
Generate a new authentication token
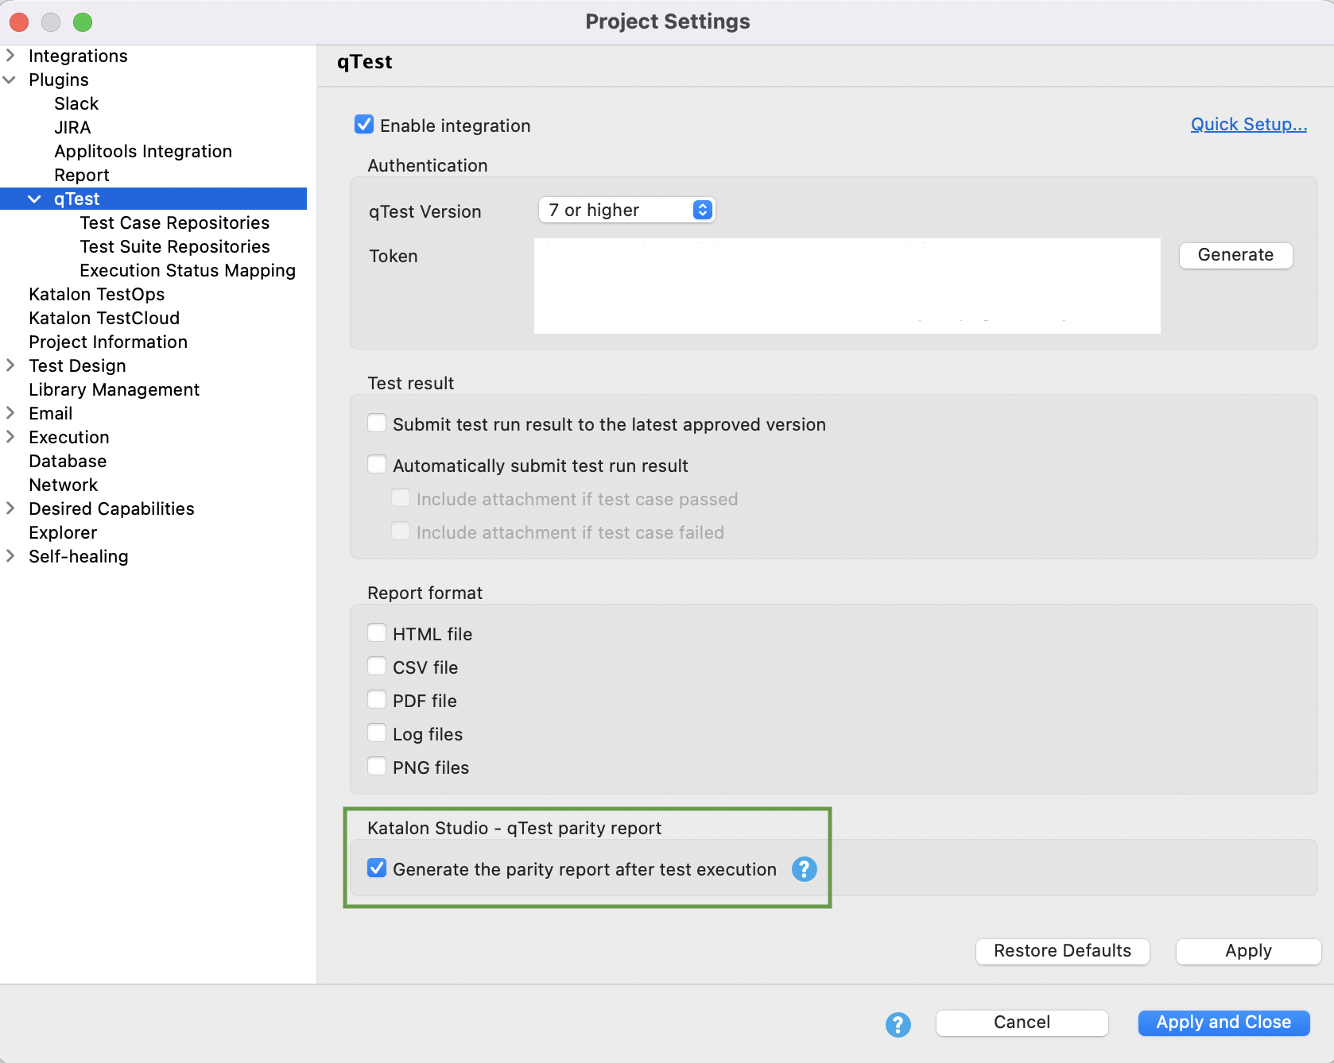coord(1235,255)
